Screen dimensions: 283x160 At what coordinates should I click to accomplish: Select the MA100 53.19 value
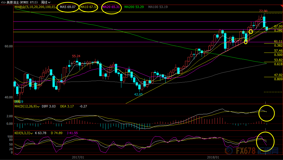click(x=158, y=7)
